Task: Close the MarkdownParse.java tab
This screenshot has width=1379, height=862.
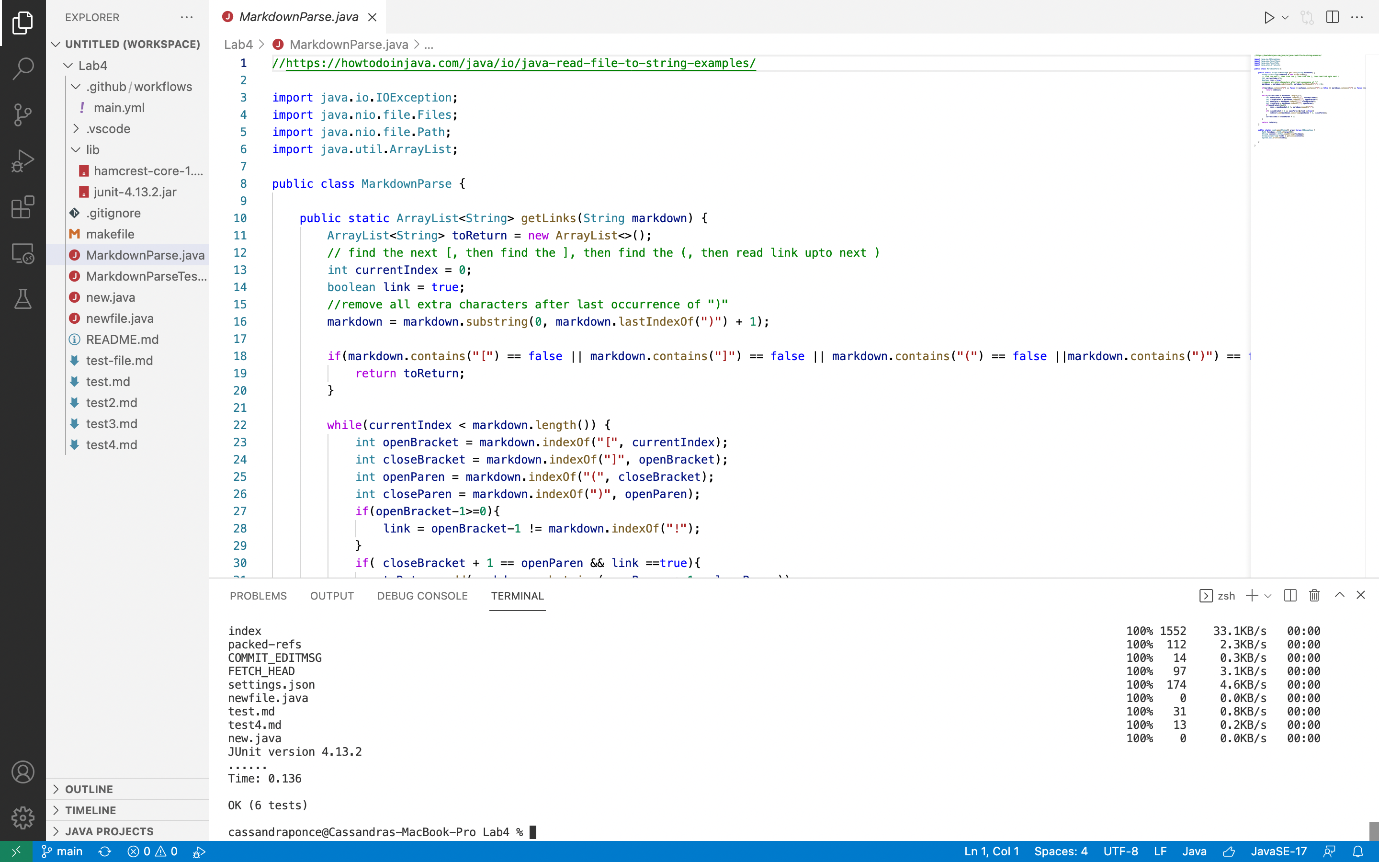Action: (372, 17)
